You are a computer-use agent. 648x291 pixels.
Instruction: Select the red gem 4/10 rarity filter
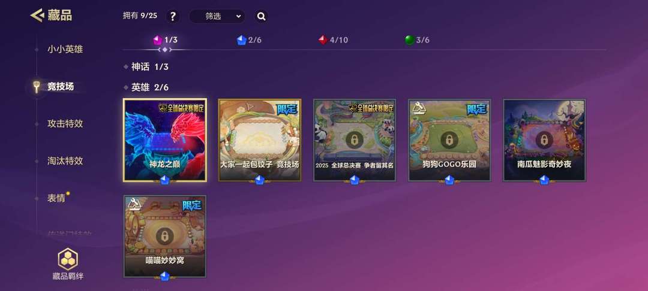tap(333, 40)
